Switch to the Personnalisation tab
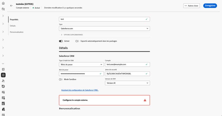Viewport: 222px width, 116px height. [17, 32]
